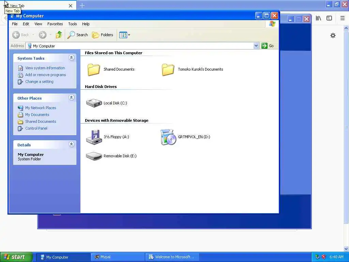
Task: Open the browser hamburger menu
Action: click(x=343, y=18)
